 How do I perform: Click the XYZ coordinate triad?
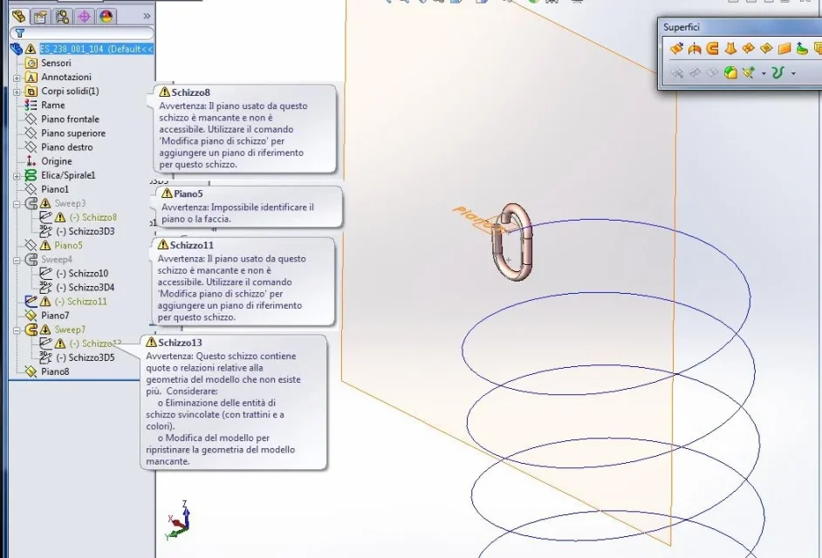(178, 521)
